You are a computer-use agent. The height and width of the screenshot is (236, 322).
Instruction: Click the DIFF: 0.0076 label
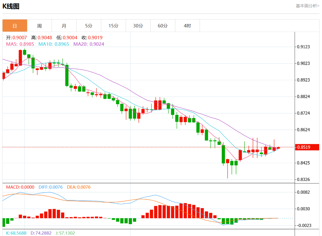click(x=50, y=187)
